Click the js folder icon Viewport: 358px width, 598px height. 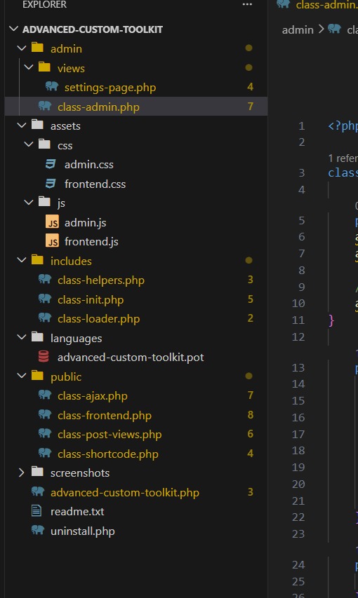point(44,202)
